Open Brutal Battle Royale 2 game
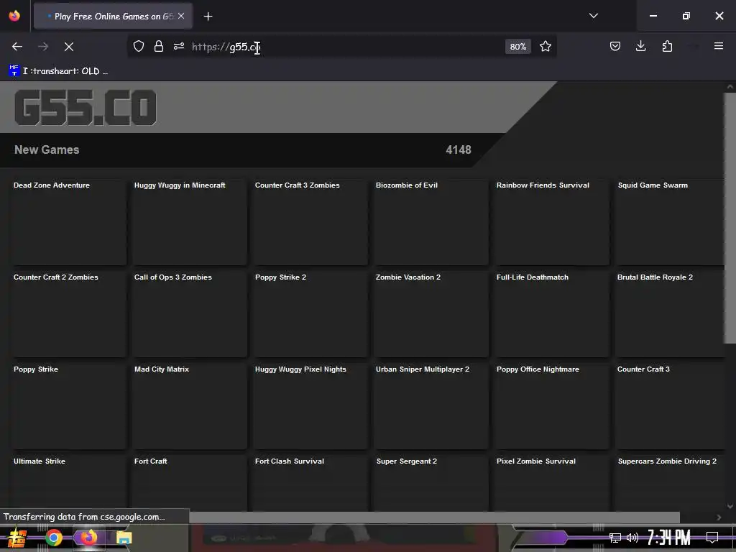 pyautogui.click(x=671, y=314)
